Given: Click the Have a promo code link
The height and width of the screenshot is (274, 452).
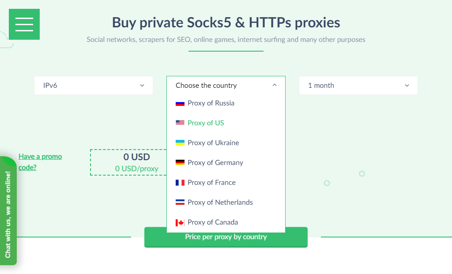Looking at the screenshot, I should pyautogui.click(x=40, y=162).
